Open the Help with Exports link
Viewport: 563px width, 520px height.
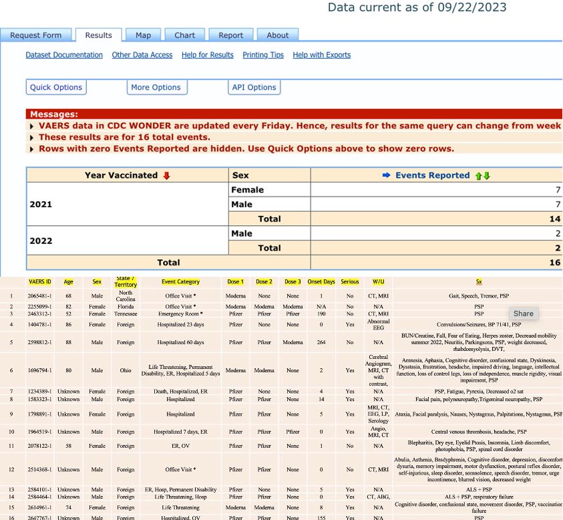(x=321, y=55)
